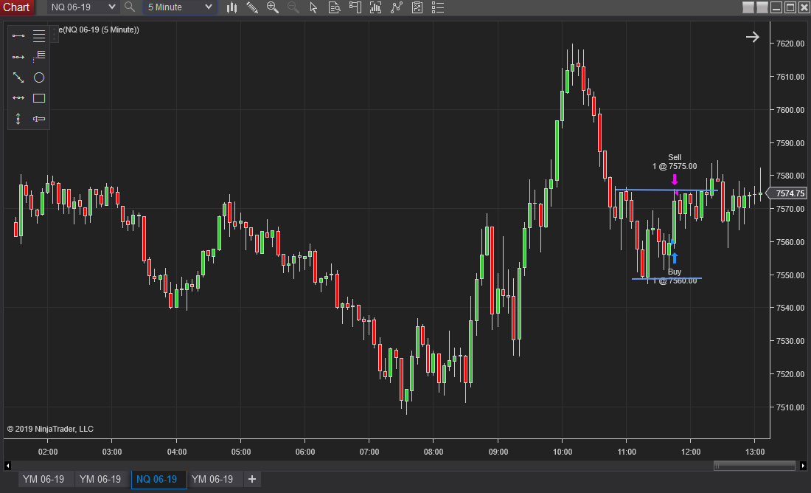Screen dimensions: 811x493
Task: Select the lower blue horizontal line near 7549
Action: 666,279
